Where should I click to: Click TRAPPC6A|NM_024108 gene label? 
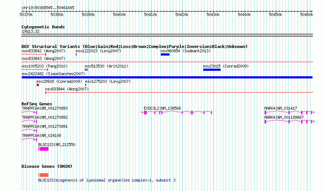41,135
